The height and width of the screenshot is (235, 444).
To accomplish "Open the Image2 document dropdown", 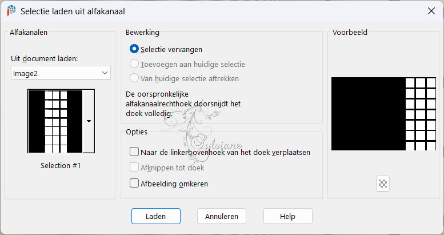I will 61,73.
